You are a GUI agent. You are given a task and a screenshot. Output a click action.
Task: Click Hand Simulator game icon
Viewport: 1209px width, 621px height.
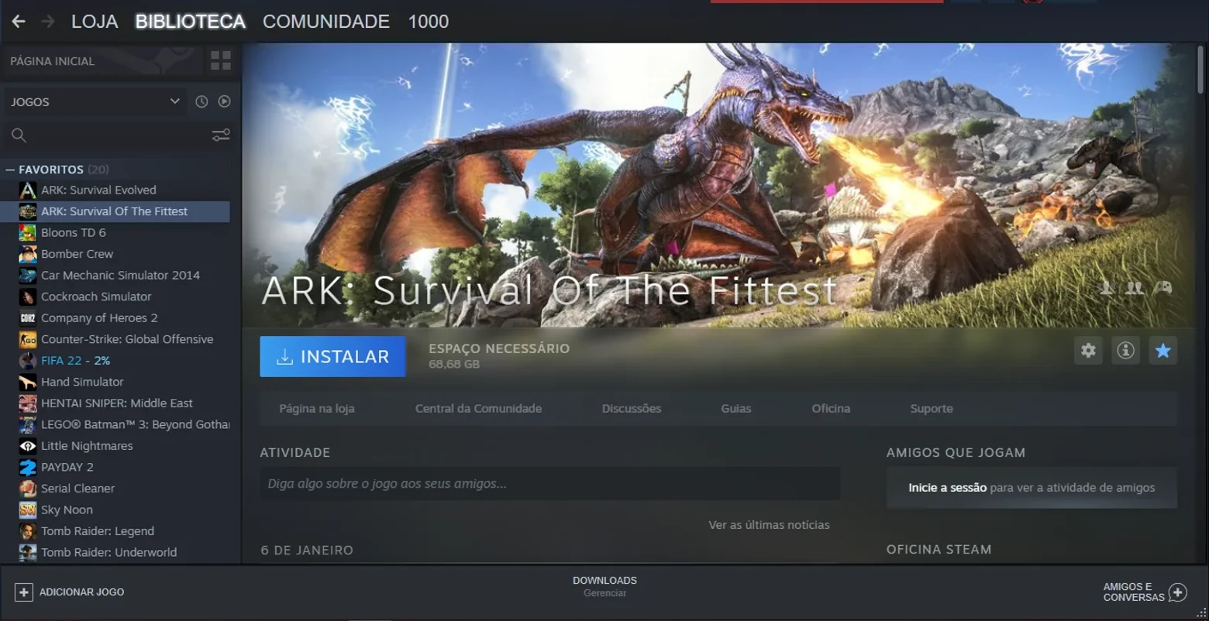[28, 382]
